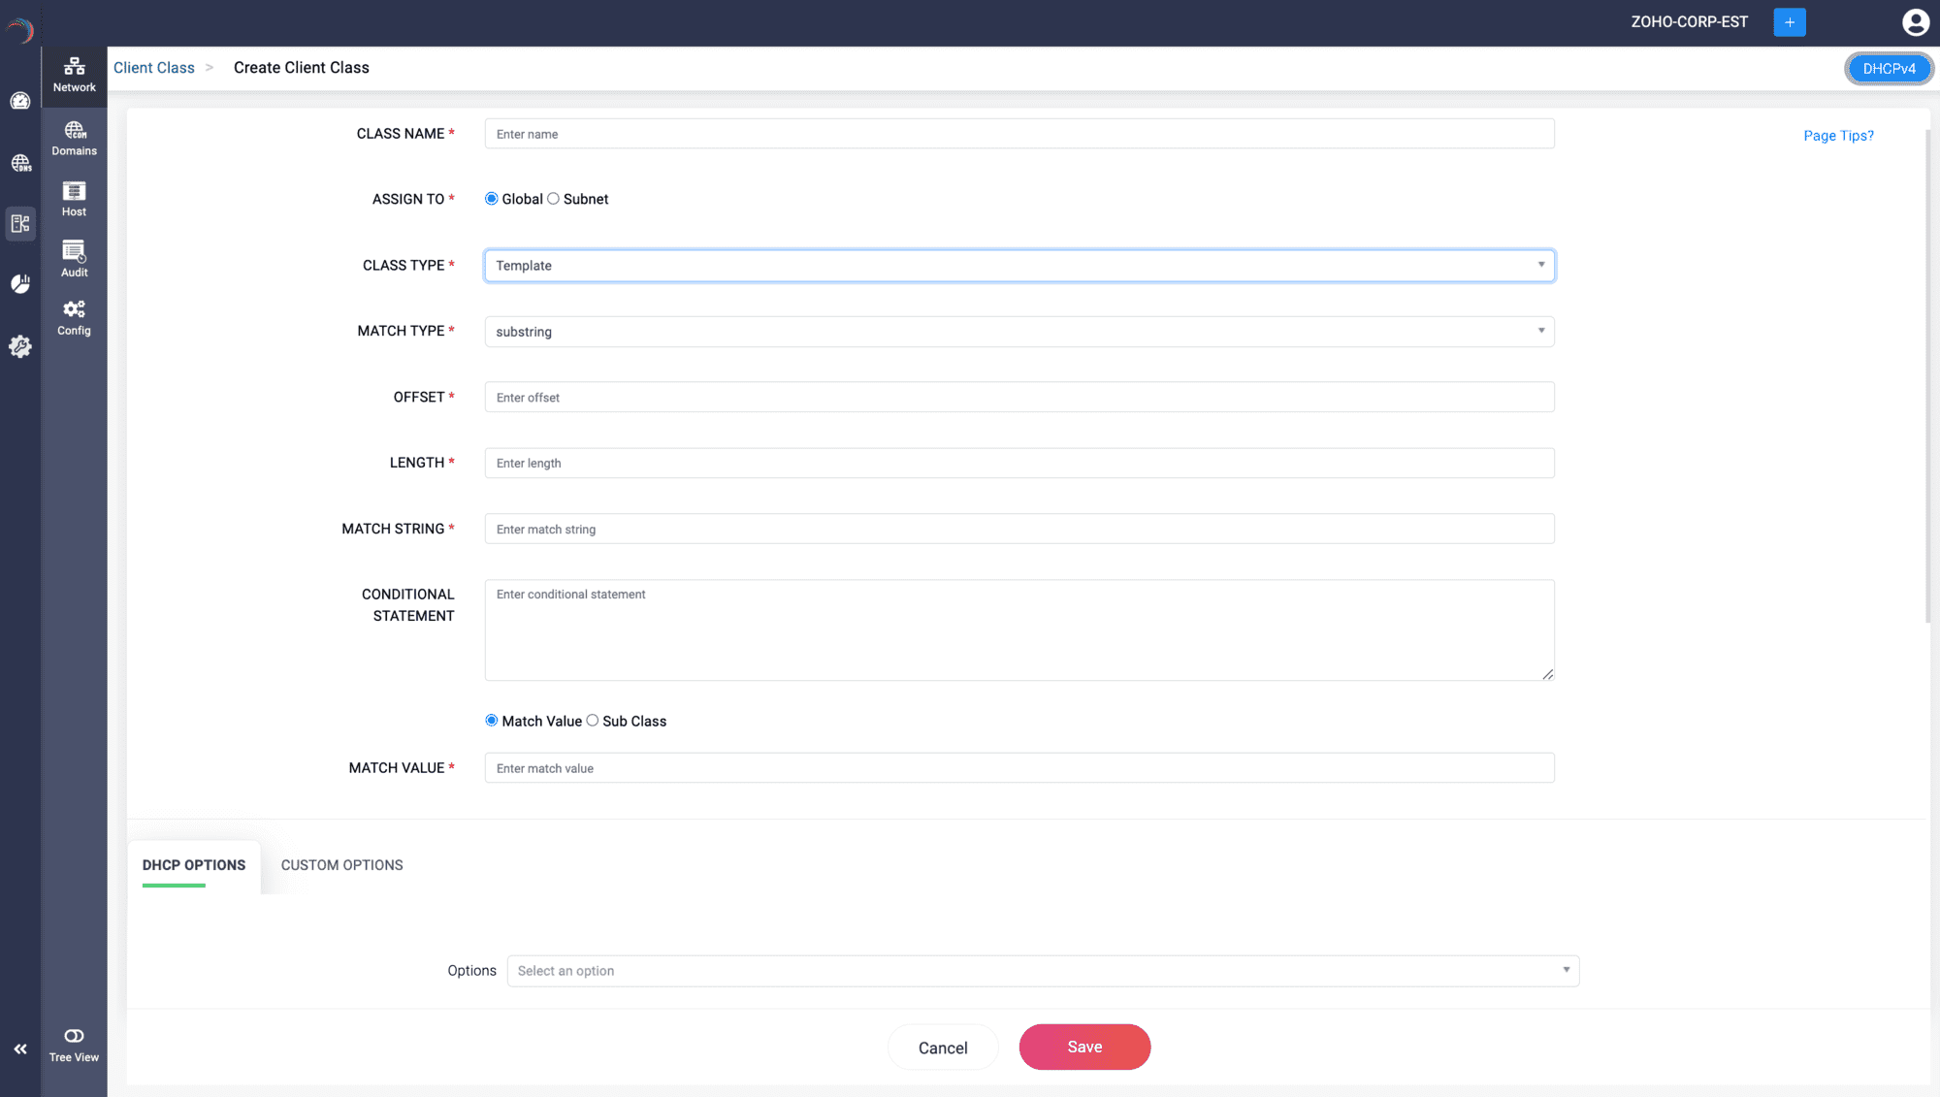The width and height of the screenshot is (1940, 1097).
Task: Select the Match Value radio button
Action: click(492, 721)
